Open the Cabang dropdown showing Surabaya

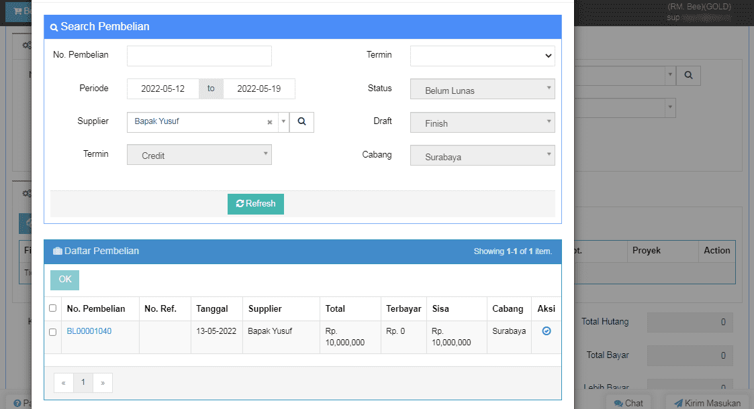click(x=482, y=155)
